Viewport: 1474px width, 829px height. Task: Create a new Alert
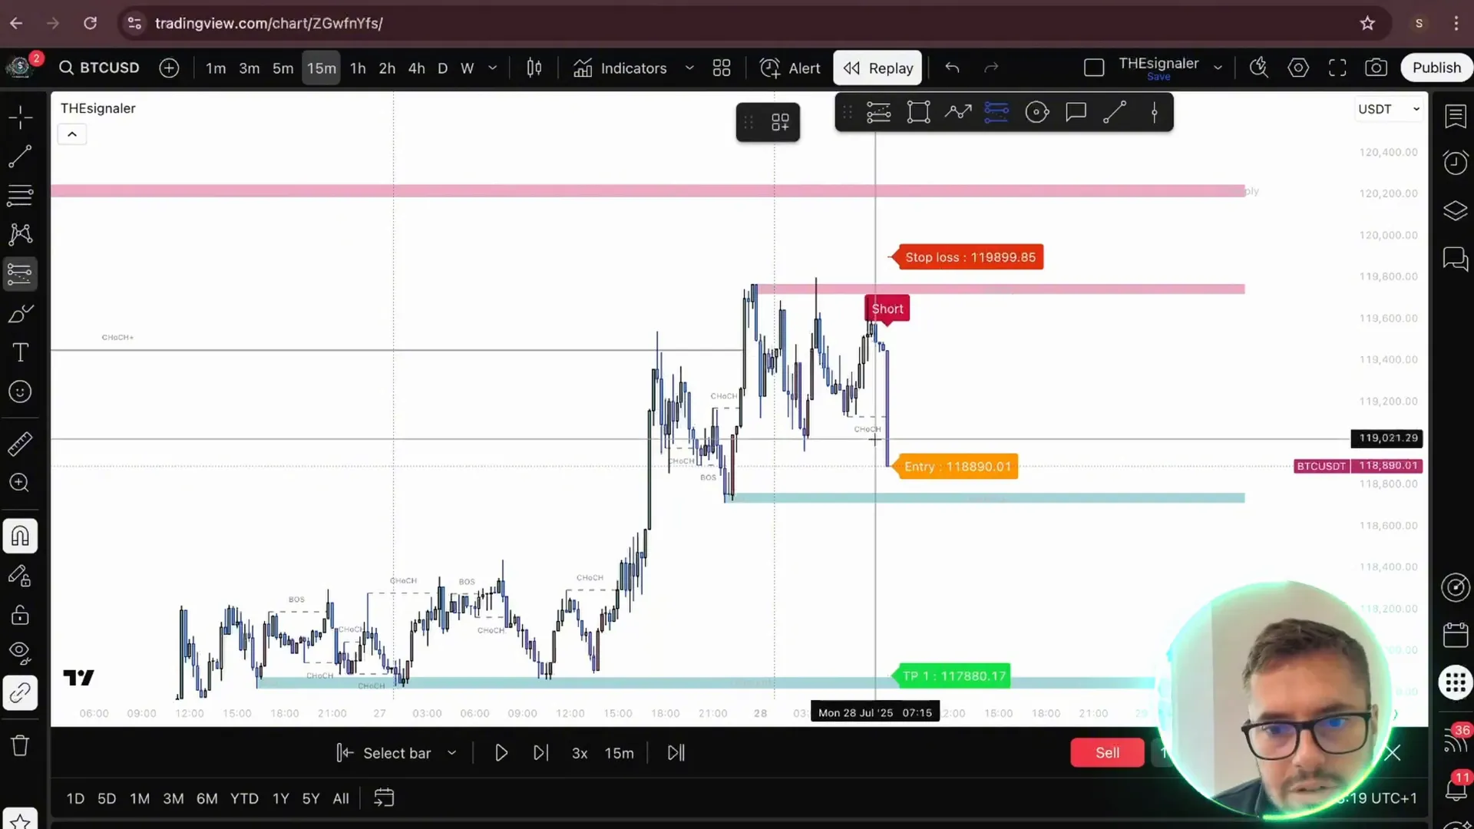[x=790, y=68]
